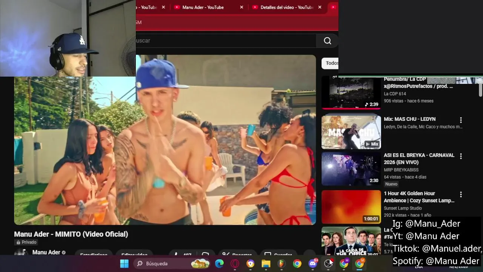This screenshot has width=483, height=272.
Task: Click the sidebar vertical scrollbar
Action: tap(480, 90)
